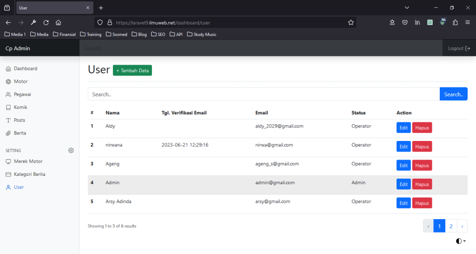Open the Berita menu item
Image resolution: width=476 pixels, height=254 pixels.
click(20, 133)
